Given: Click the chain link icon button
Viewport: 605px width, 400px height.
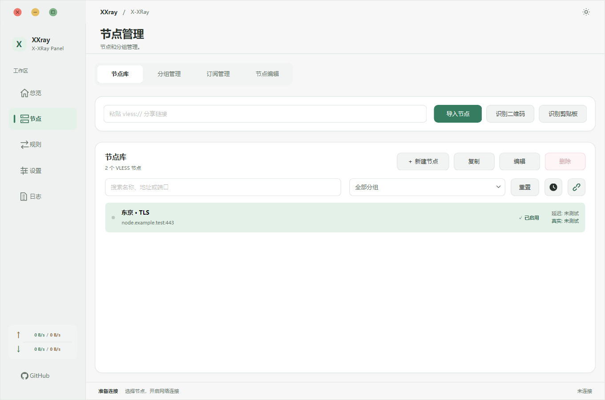Looking at the screenshot, I should point(576,187).
